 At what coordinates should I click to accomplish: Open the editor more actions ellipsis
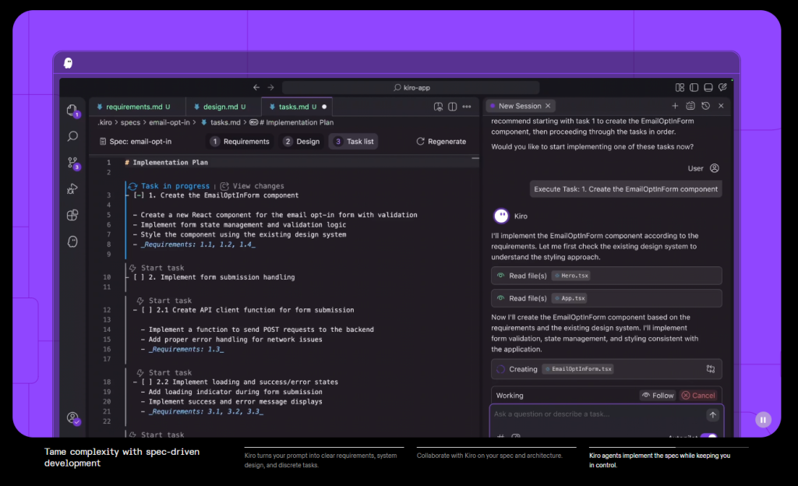point(467,106)
